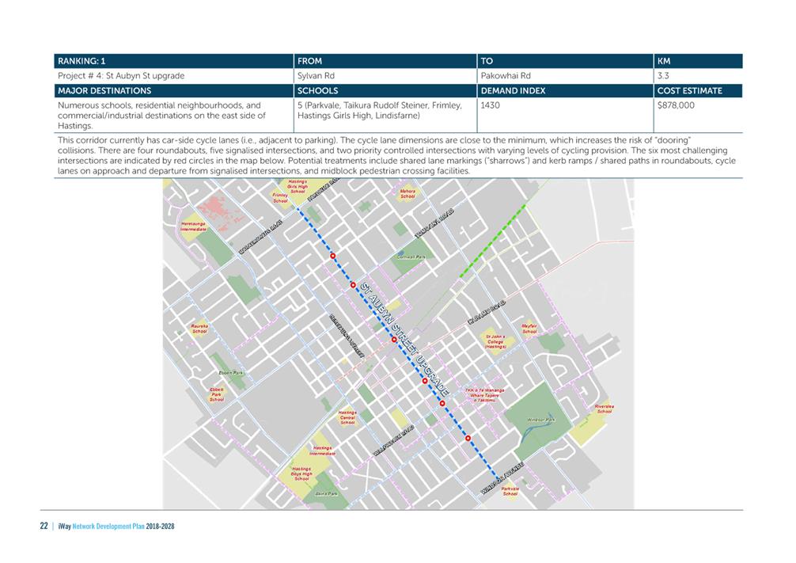Click the 'SCHOOLS' table header
Image resolution: width=796 pixels, height=563 pixels.
(385, 91)
